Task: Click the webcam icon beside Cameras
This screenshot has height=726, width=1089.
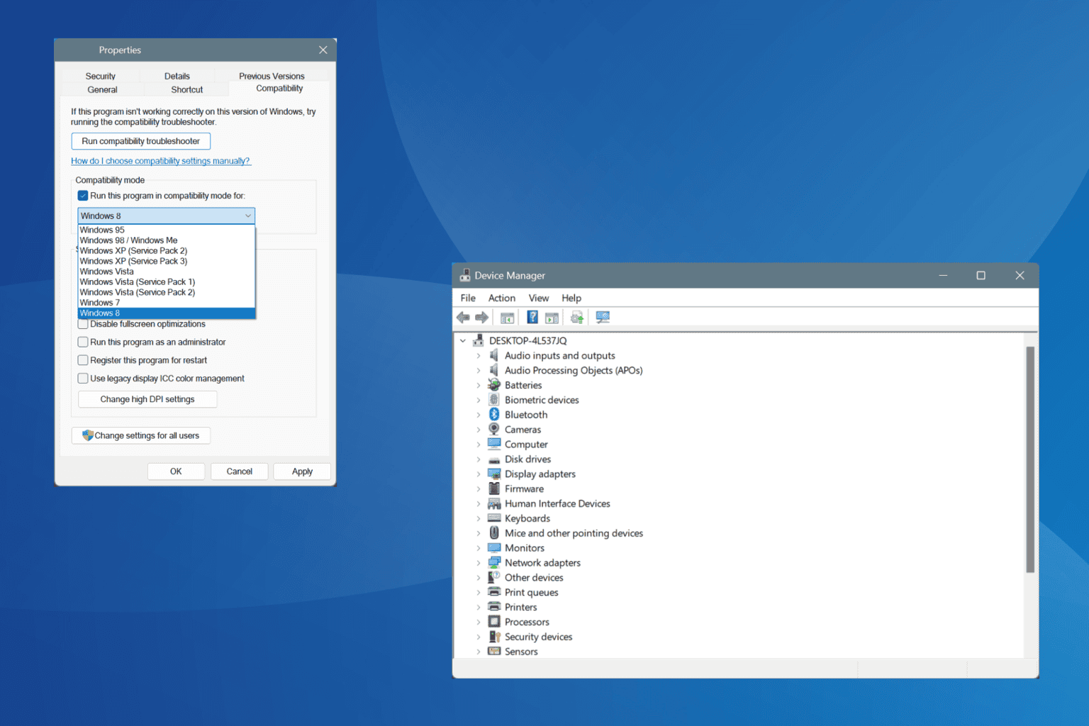Action: point(494,430)
